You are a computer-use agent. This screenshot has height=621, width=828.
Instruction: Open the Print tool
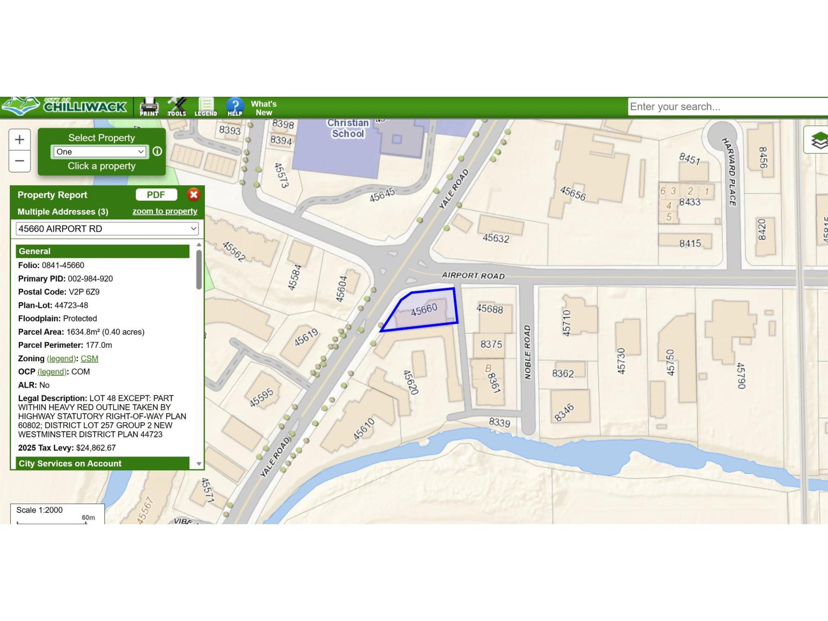click(x=148, y=106)
